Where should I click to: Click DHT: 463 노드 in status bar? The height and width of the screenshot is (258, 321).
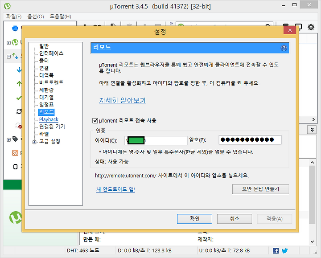click(x=83, y=250)
